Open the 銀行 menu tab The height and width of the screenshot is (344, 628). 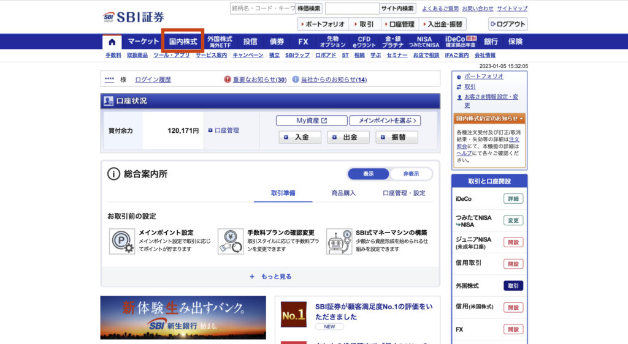[x=491, y=42]
